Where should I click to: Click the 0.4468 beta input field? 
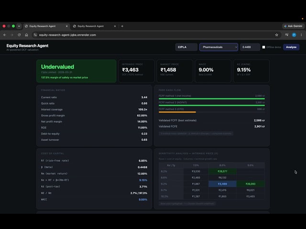click(x=250, y=47)
